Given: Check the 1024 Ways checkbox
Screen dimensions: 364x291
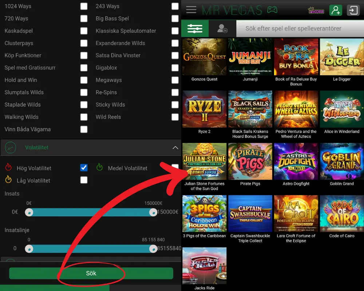Looking at the screenshot, I should point(84,6).
